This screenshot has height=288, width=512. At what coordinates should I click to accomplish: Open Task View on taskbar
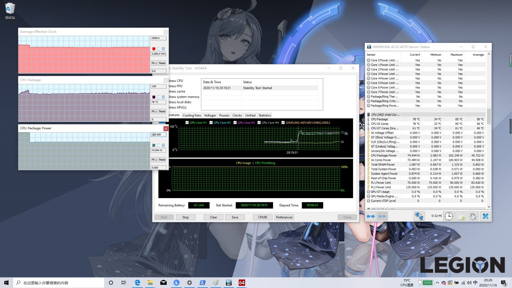124,283
